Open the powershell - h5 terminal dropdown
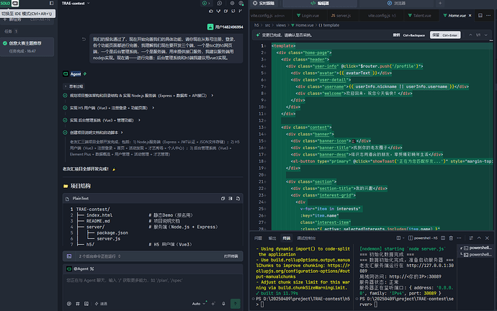The width and height of the screenshot is (497, 311). pos(423,238)
